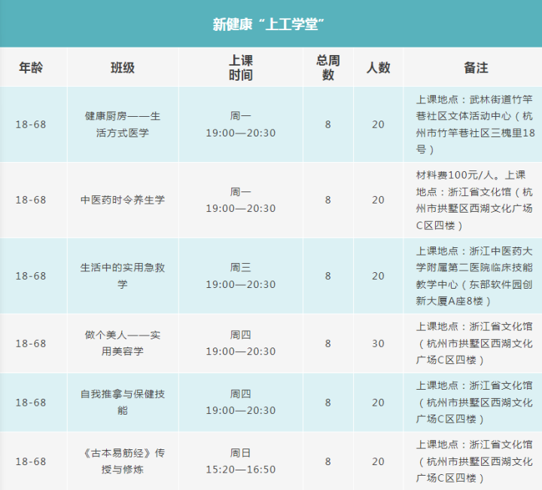Click the 上课时间 column header
Viewport: 542px width, 490px height.
[241, 68]
